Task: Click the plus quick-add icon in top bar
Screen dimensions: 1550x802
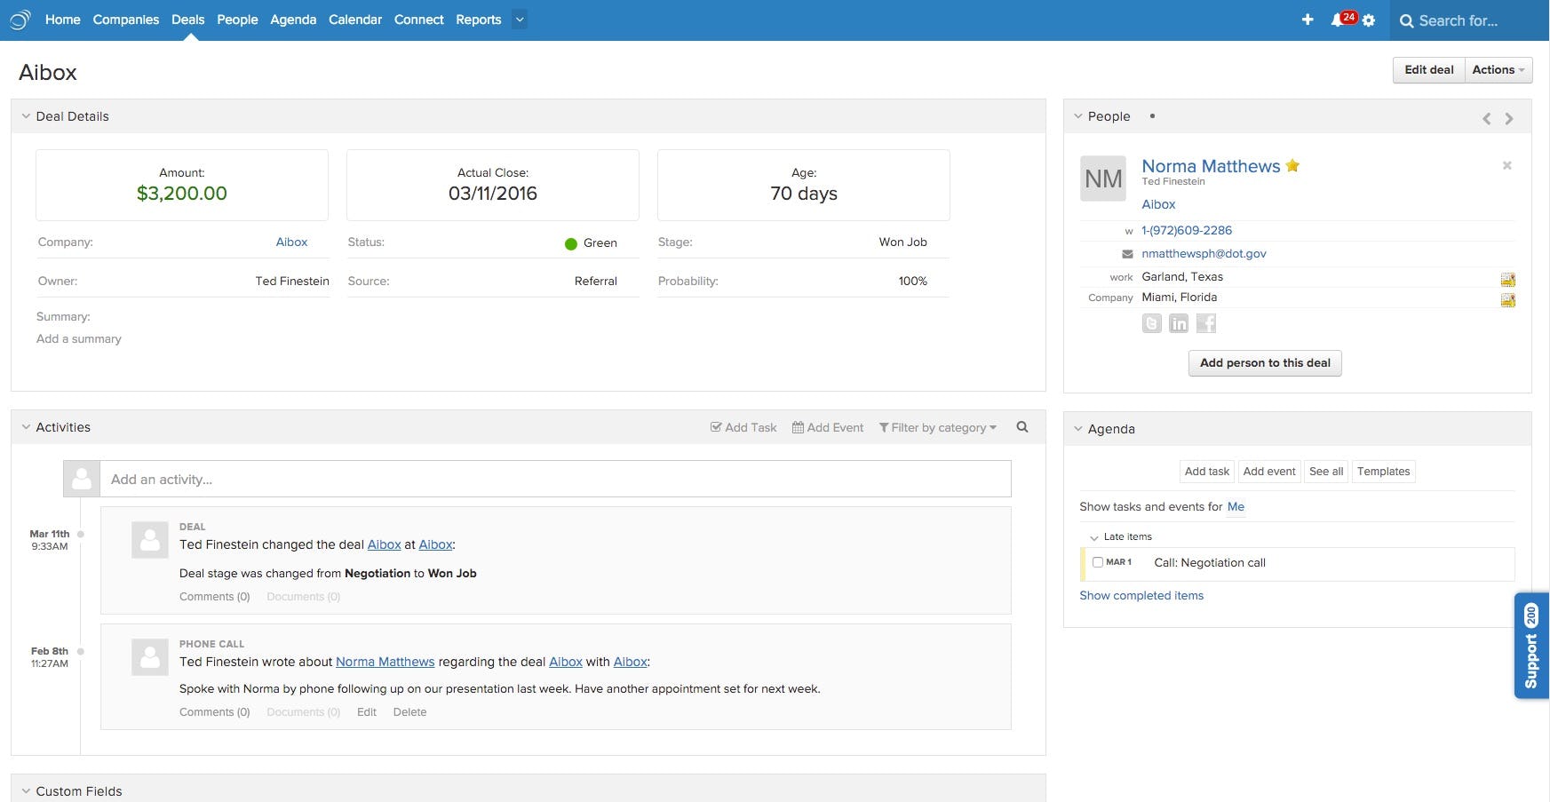Action: (x=1308, y=20)
